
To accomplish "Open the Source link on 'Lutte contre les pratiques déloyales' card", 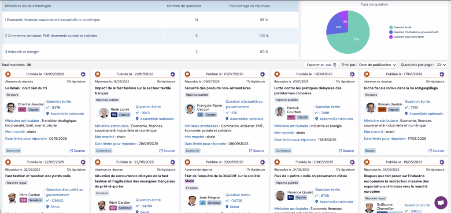I will point(346,150).
